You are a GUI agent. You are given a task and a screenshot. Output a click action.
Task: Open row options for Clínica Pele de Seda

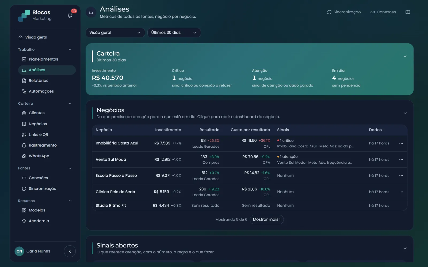[401, 192]
